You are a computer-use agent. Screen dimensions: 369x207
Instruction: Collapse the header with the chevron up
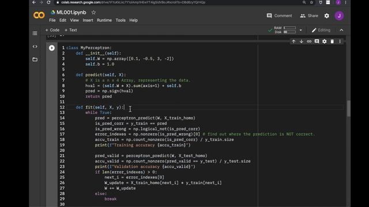[341, 30]
